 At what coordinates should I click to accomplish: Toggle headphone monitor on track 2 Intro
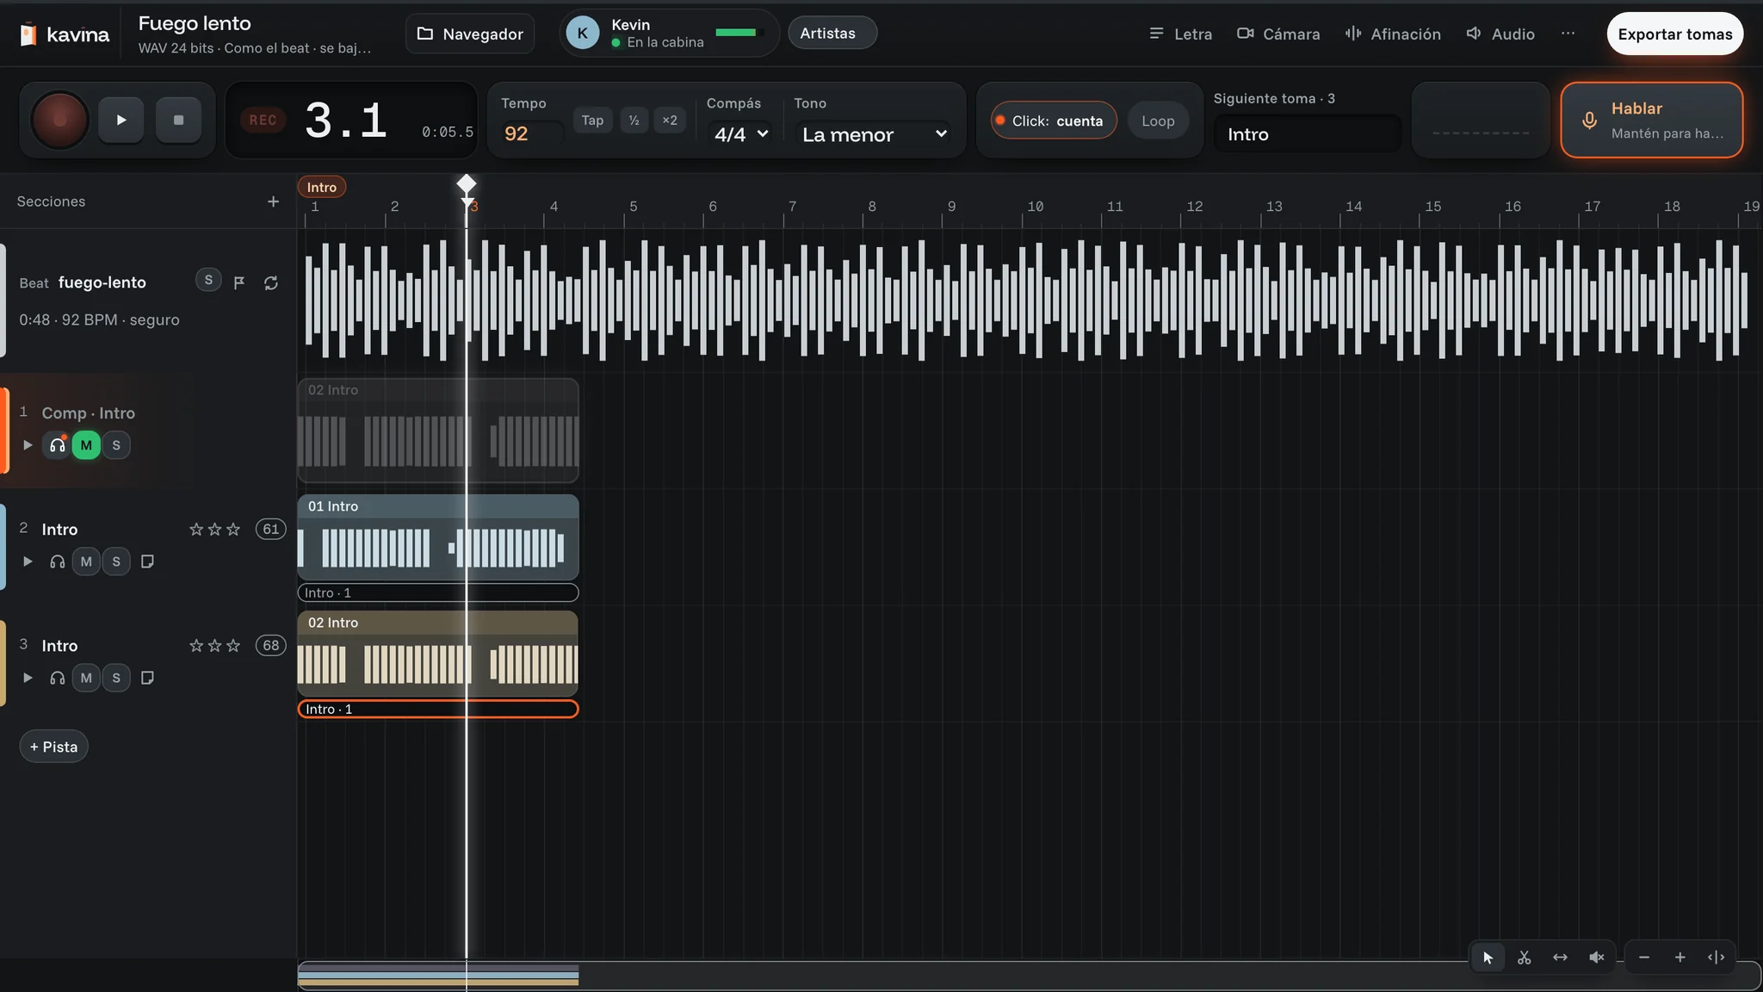(x=57, y=561)
